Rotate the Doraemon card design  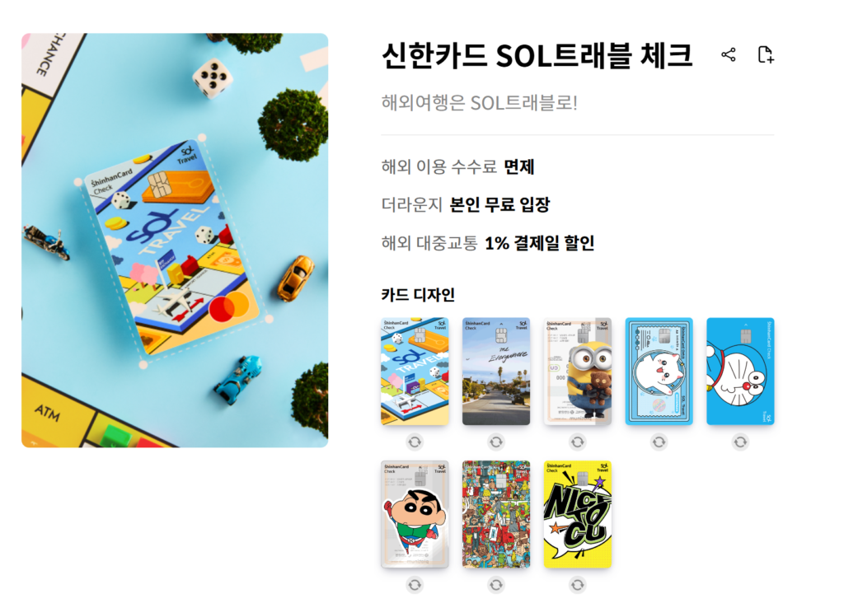click(740, 442)
